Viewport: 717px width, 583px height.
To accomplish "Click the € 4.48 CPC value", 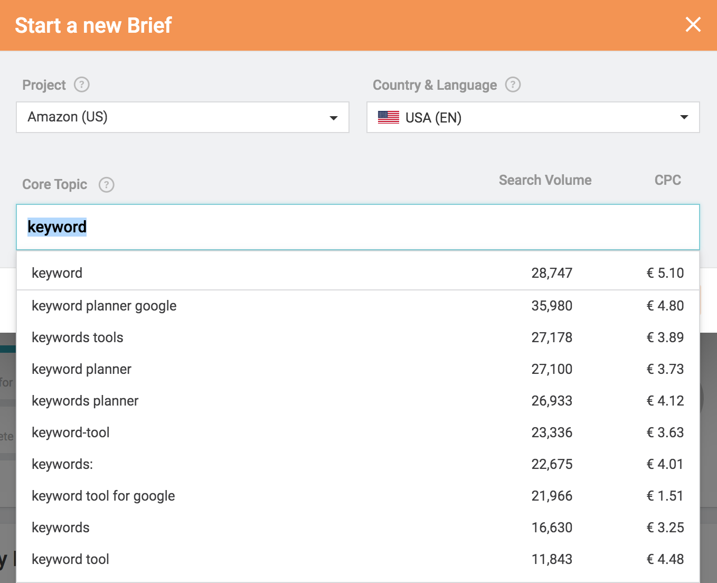I will coord(665,559).
